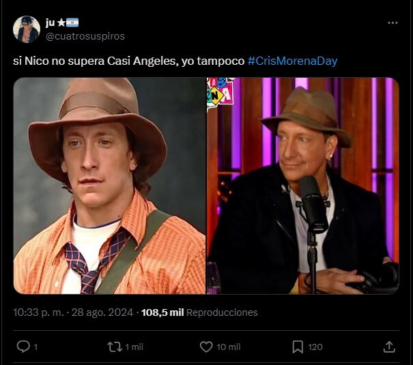This screenshot has width=413, height=365.
Task: Open the left photo with orange shirt
Action: click(x=109, y=186)
